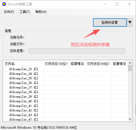The image size is (136, 130).
Task: Open the 工具(T) menu
Action: tap(25, 12)
